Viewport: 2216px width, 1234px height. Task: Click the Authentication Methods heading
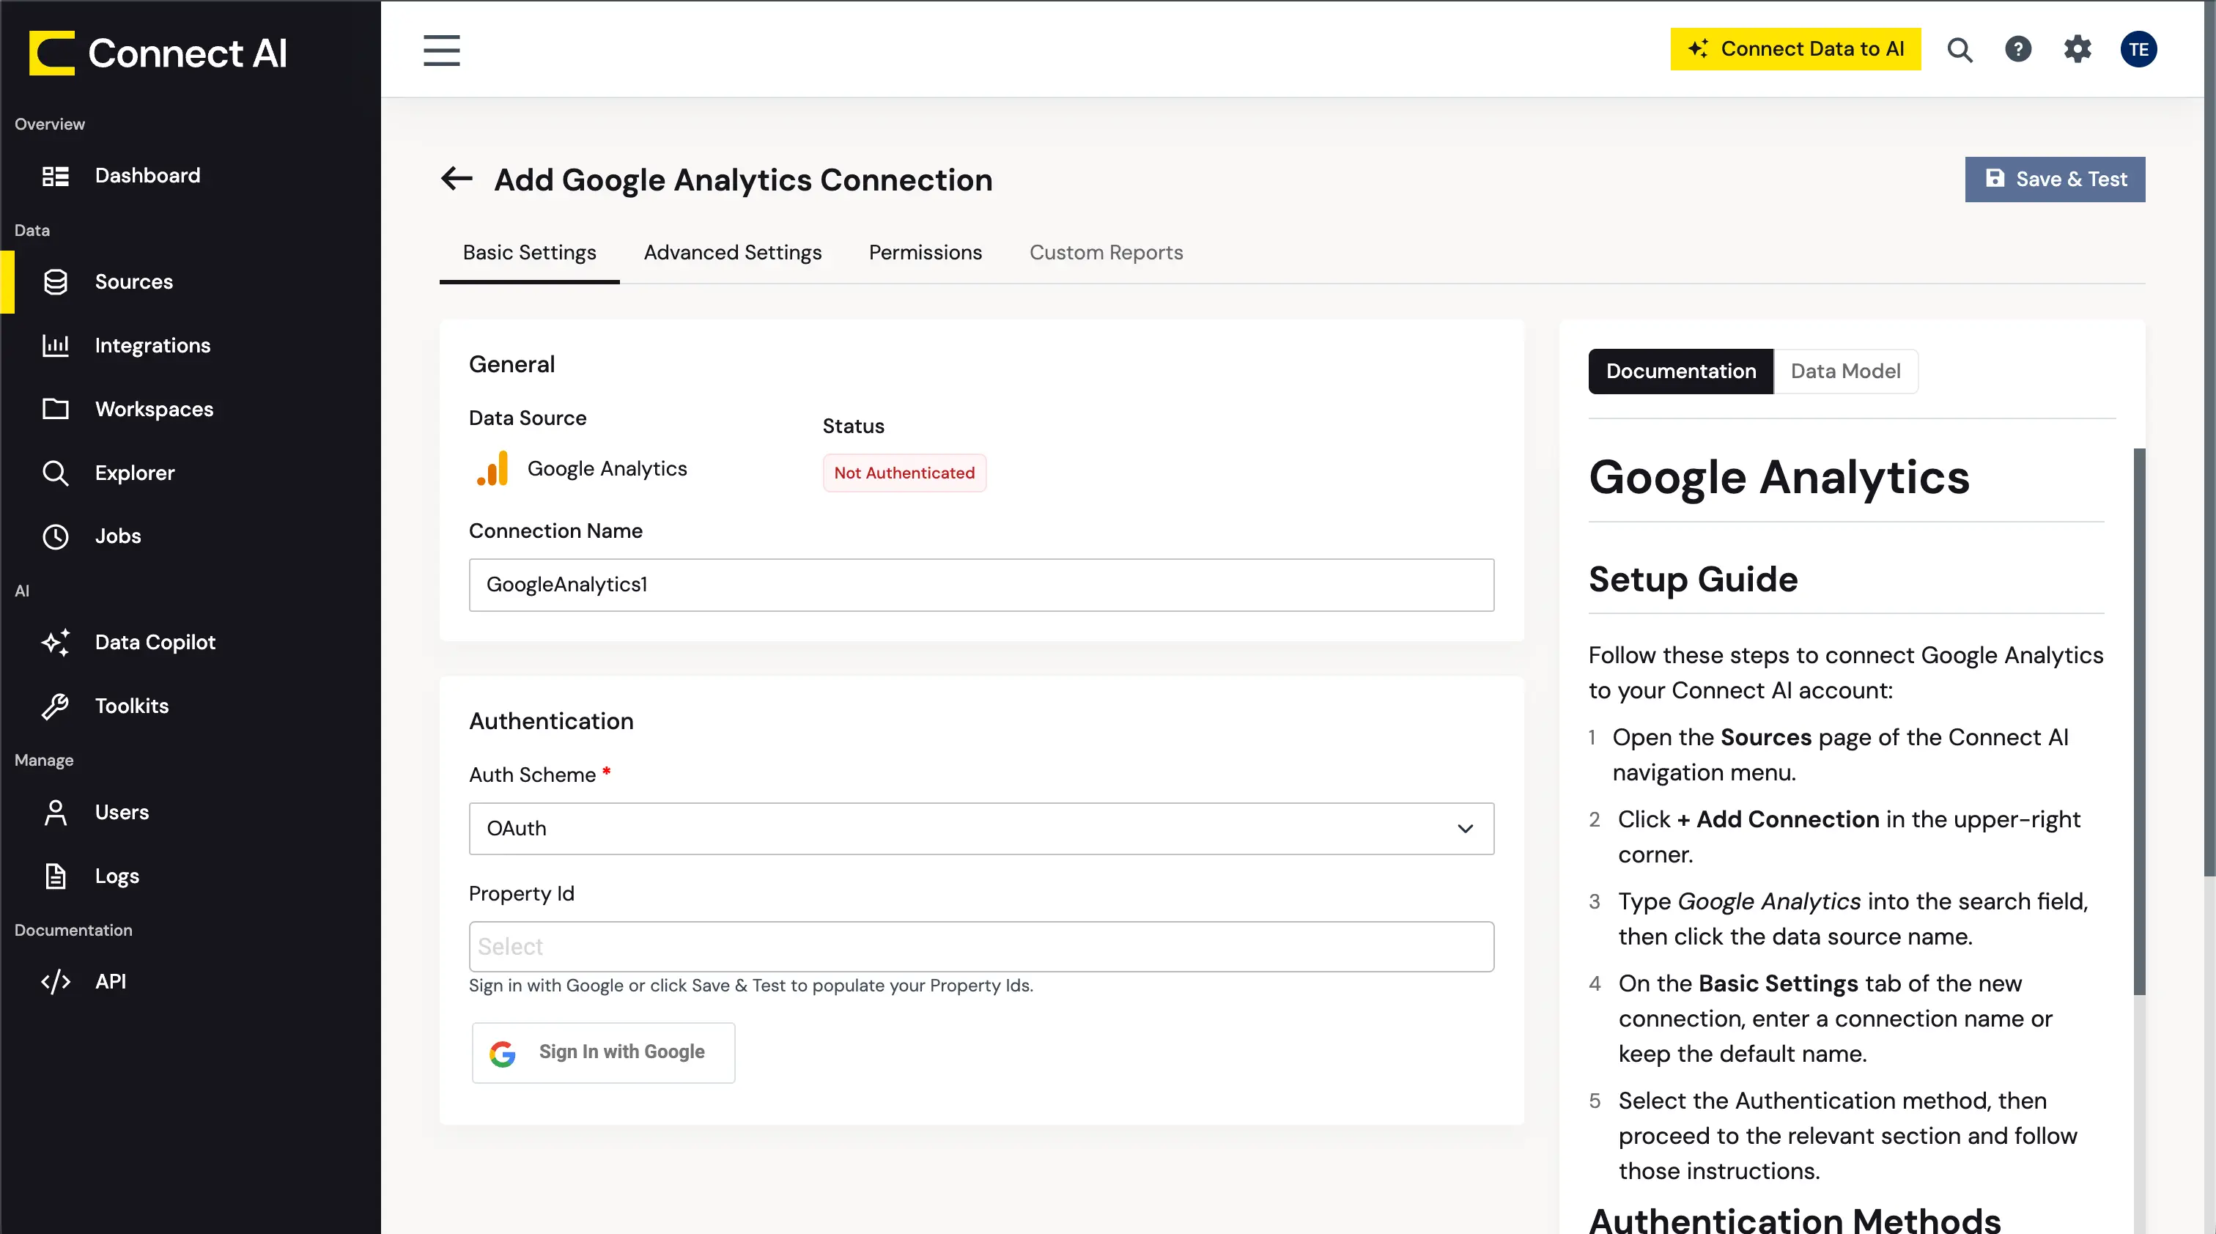[x=1795, y=1219]
